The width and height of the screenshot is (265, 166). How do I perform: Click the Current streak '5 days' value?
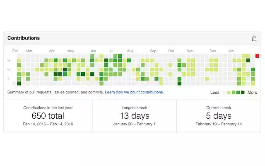[219, 116]
